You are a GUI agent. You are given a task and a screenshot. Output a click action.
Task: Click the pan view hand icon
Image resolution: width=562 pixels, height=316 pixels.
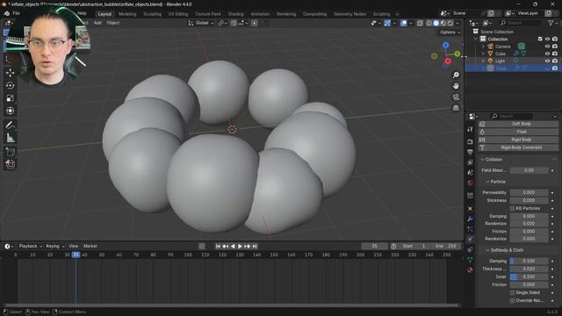pyautogui.click(x=456, y=86)
